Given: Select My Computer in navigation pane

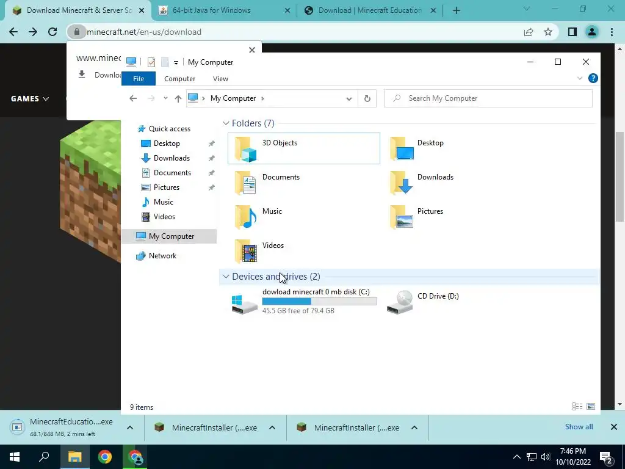Looking at the screenshot, I should pyautogui.click(x=169, y=236).
